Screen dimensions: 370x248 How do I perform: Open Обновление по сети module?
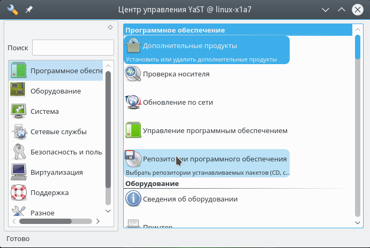pyautogui.click(x=178, y=102)
